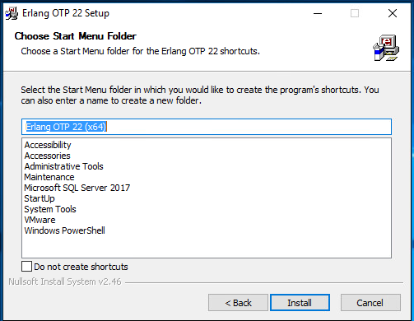Select the VMware folder entry
Viewport: 414px width, 321px height.
[x=40, y=220]
